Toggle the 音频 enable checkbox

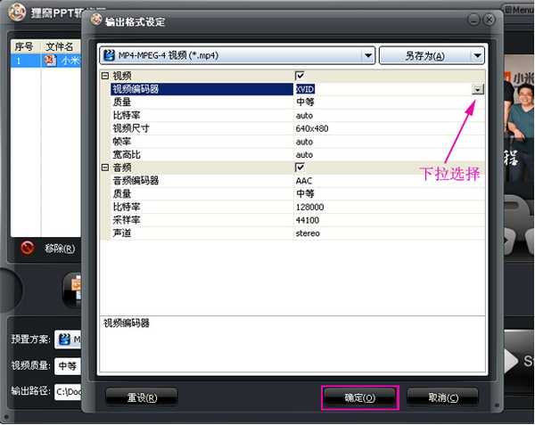tap(300, 167)
